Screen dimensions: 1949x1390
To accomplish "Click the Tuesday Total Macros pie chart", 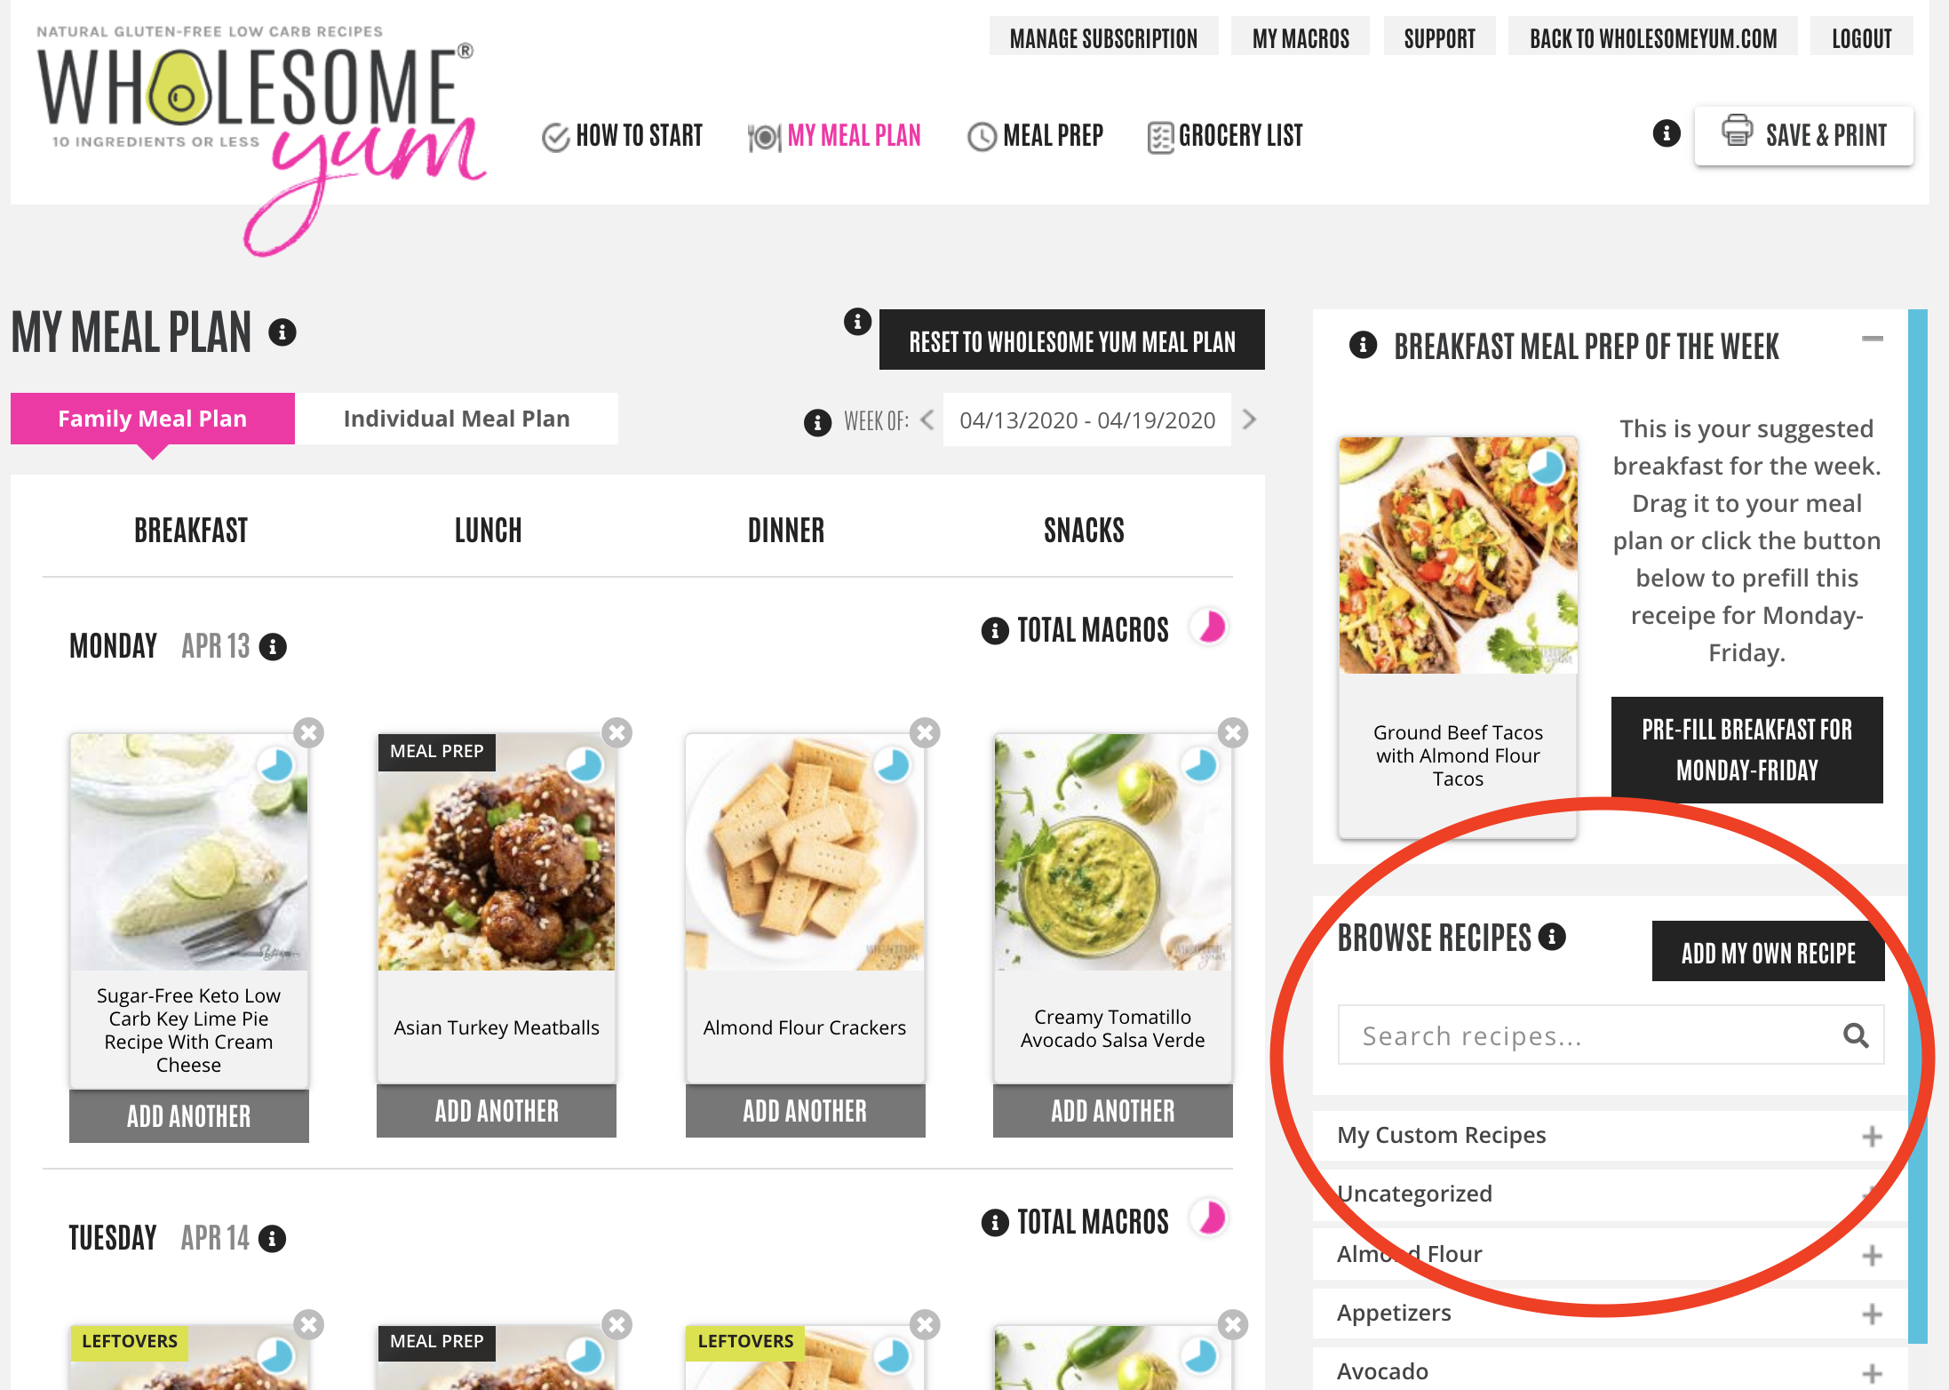I will pyautogui.click(x=1211, y=1219).
